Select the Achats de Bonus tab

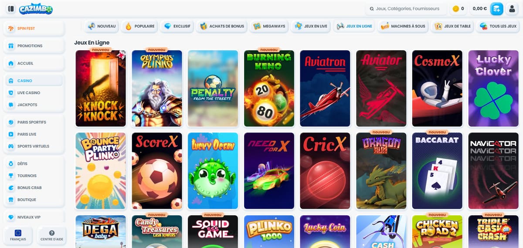[x=222, y=26]
